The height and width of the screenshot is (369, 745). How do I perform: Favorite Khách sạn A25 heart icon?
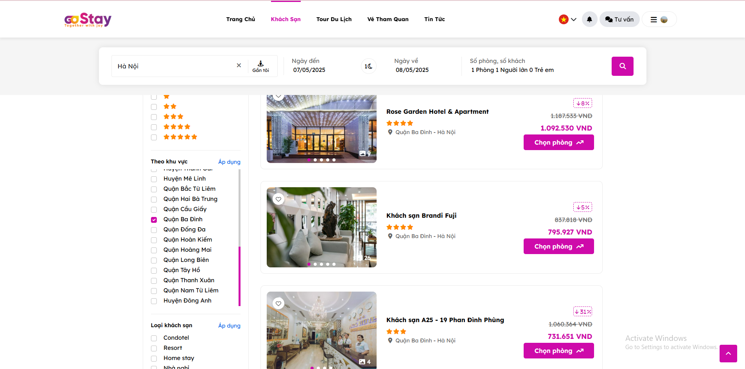click(x=278, y=304)
